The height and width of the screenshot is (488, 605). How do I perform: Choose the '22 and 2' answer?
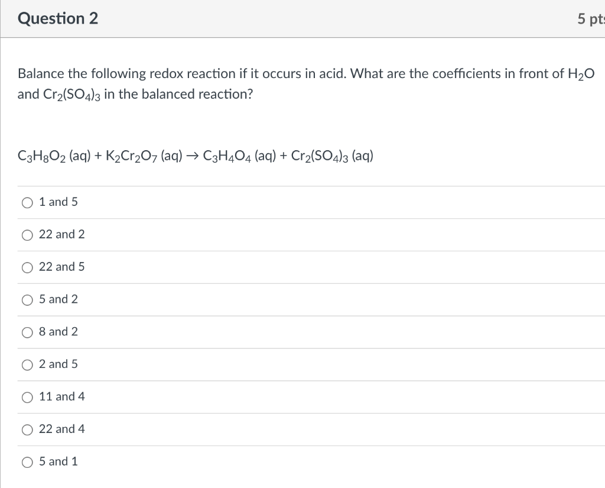(27, 235)
